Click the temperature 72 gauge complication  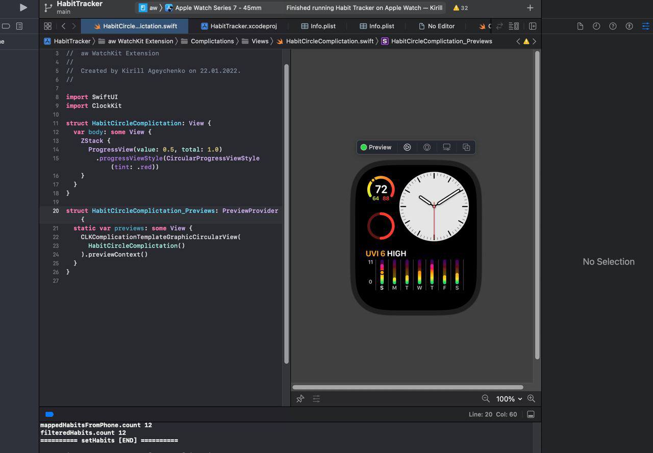coord(381,190)
